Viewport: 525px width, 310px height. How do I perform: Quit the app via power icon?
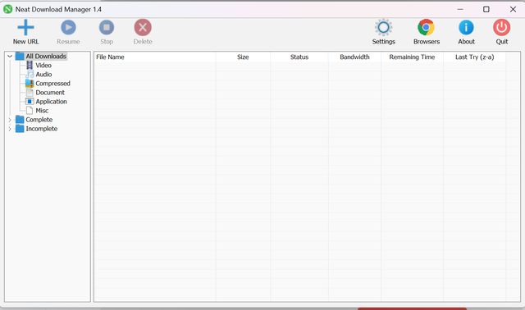501,27
